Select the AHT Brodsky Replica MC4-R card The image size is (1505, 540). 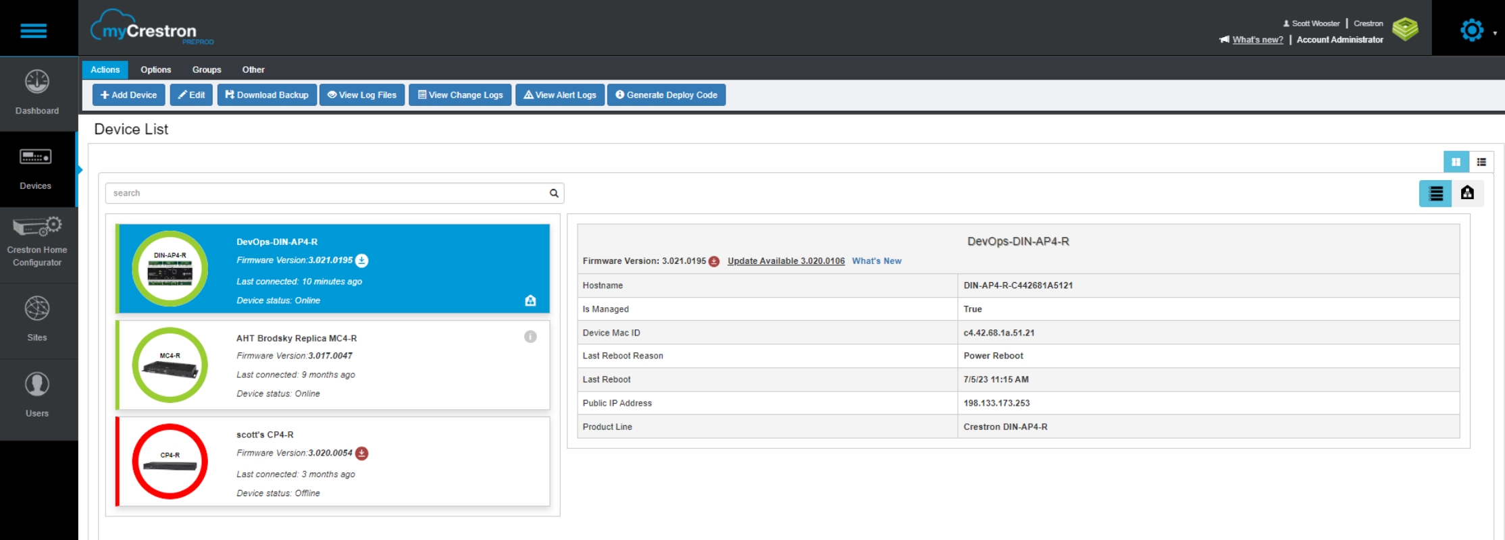[x=332, y=365]
